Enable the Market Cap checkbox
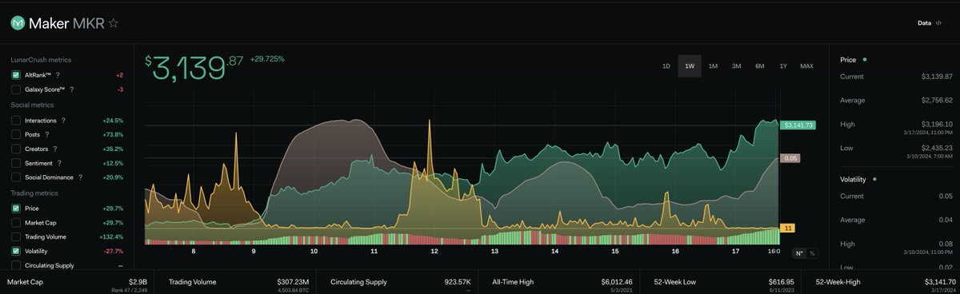Screen dimensions: 960x294 tap(16, 223)
